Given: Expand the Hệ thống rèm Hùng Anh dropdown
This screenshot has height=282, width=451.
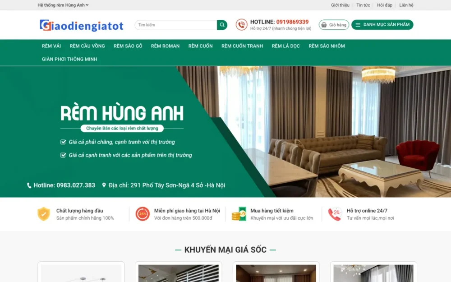Looking at the screenshot, I should tap(63, 5).
